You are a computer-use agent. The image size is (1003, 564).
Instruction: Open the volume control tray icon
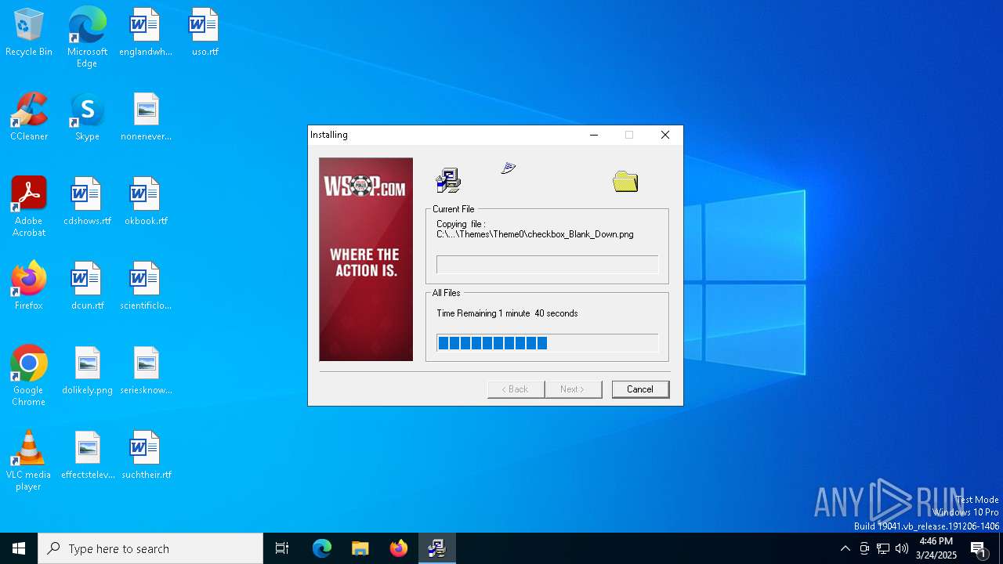click(x=902, y=548)
